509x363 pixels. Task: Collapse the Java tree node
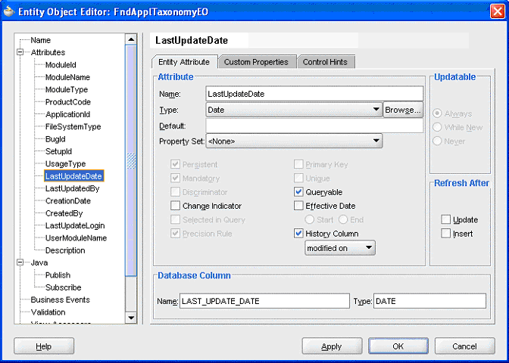click(x=20, y=262)
